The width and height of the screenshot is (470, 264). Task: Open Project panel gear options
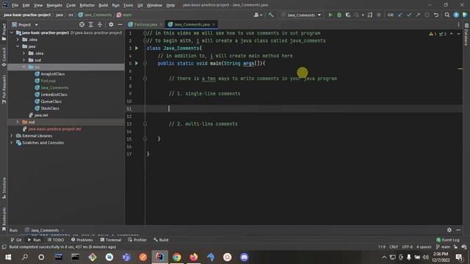click(x=111, y=24)
